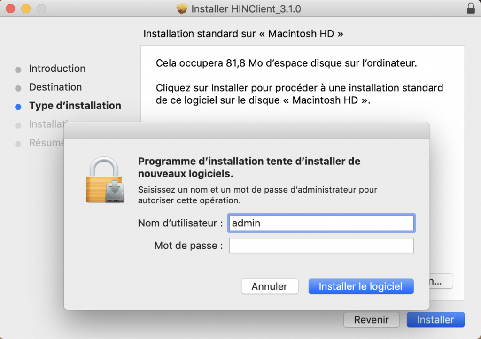Click the Revenir button
481x339 pixels.
pyautogui.click(x=371, y=320)
